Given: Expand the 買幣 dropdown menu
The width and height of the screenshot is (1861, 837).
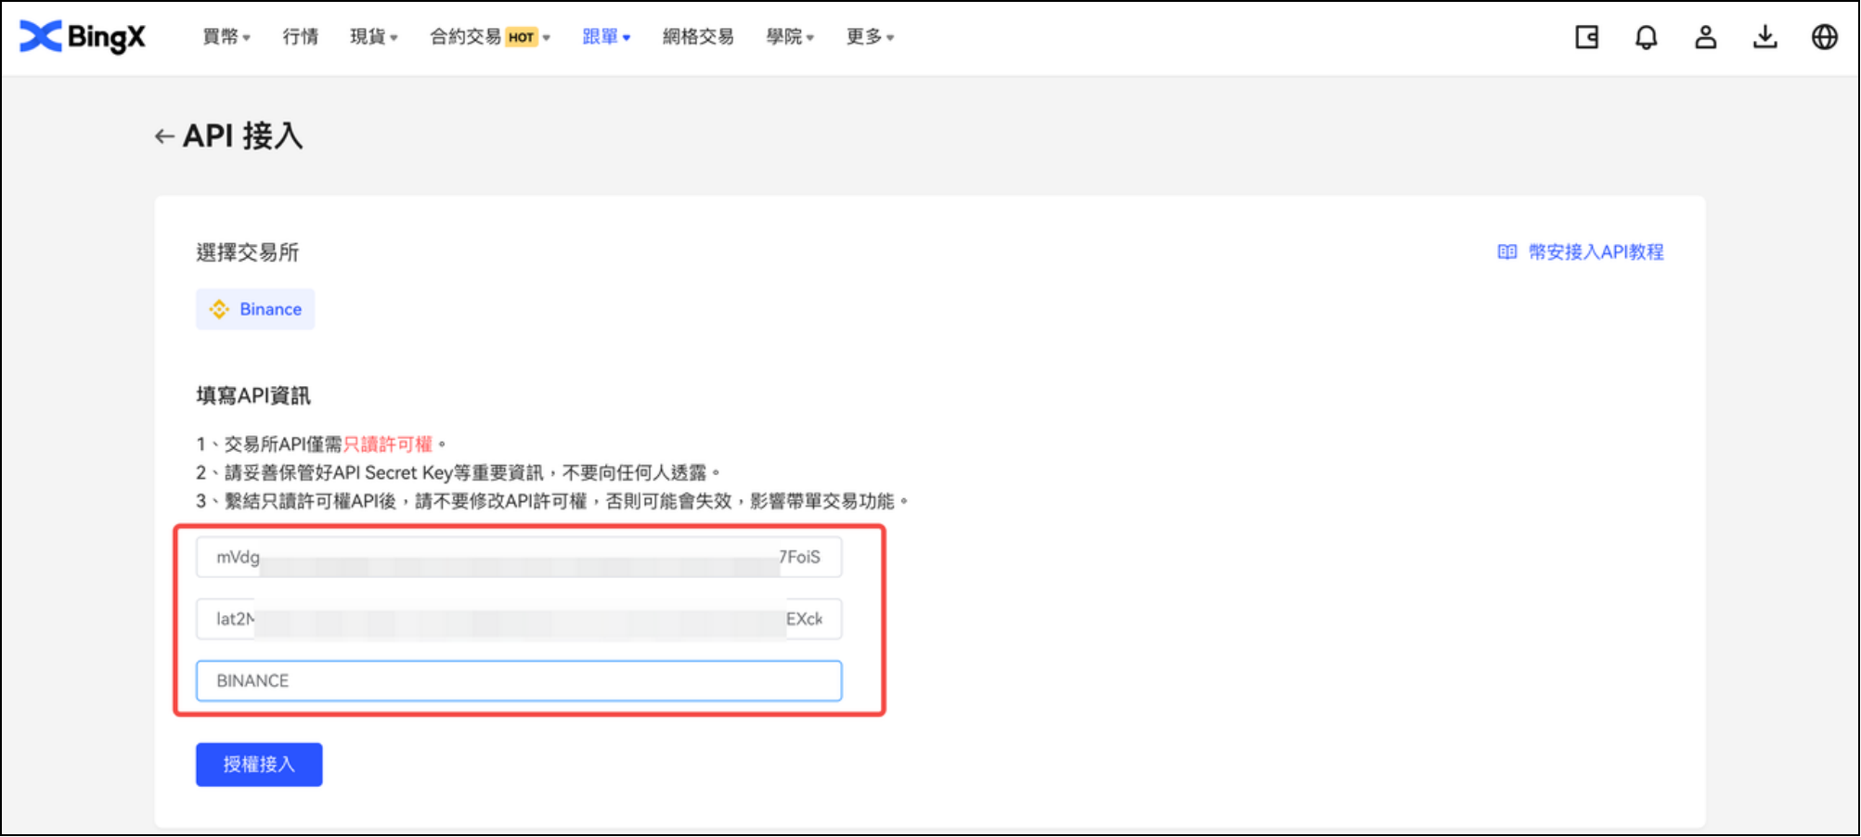Looking at the screenshot, I should 226,37.
